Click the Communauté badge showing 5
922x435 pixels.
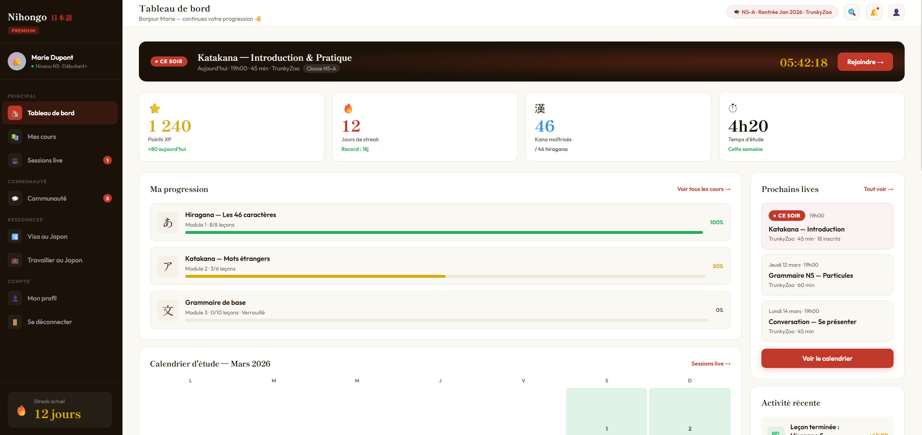pos(108,198)
